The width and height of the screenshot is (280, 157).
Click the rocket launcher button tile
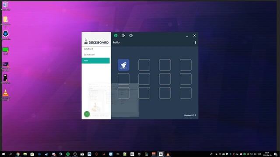(x=123, y=65)
